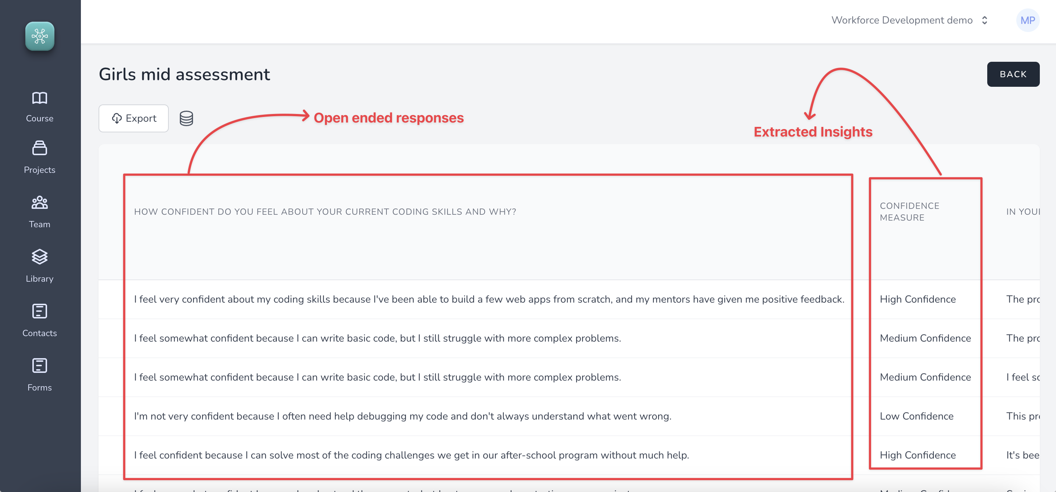Select the Projects menu label
Image resolution: width=1056 pixels, height=492 pixels.
pos(40,170)
